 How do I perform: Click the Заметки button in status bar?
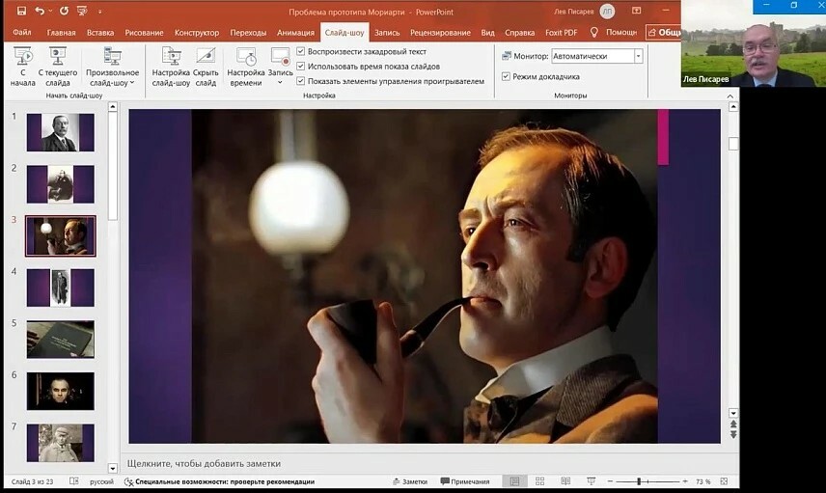pos(409,481)
